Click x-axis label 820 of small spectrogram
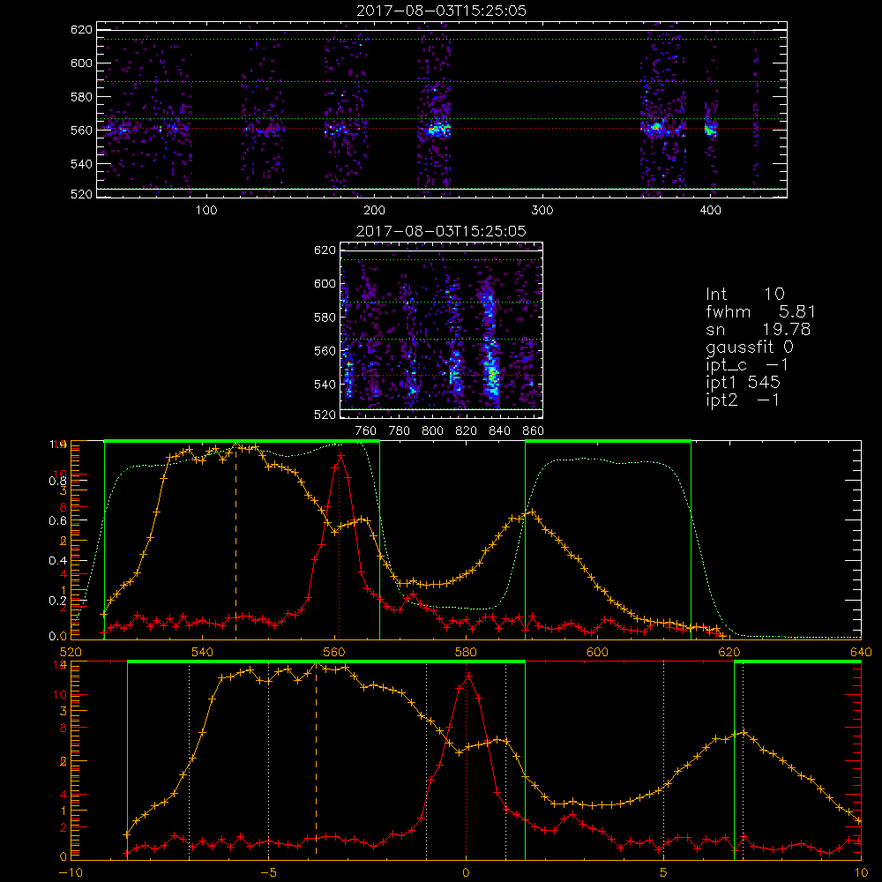 (x=467, y=431)
